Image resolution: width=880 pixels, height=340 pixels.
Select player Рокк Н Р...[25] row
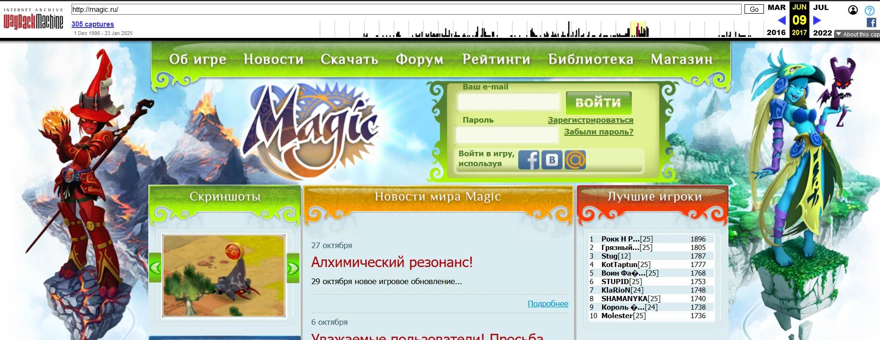point(651,239)
